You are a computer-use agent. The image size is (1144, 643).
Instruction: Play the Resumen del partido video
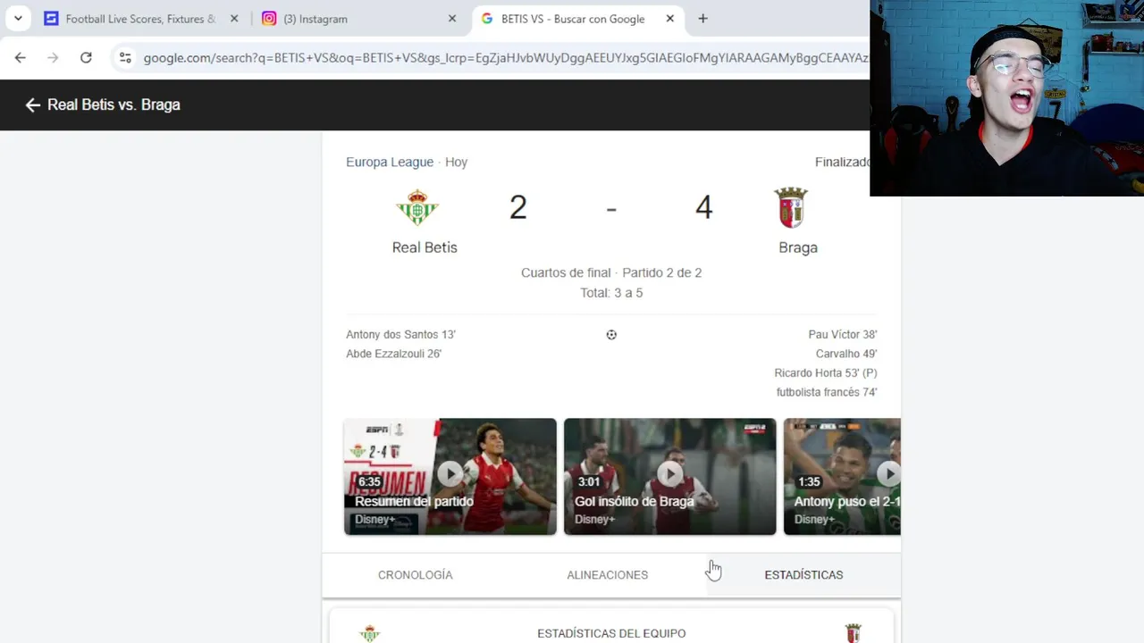click(450, 476)
